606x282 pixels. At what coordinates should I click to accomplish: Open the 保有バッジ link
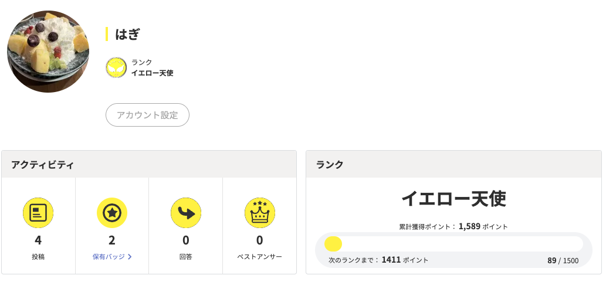(109, 257)
